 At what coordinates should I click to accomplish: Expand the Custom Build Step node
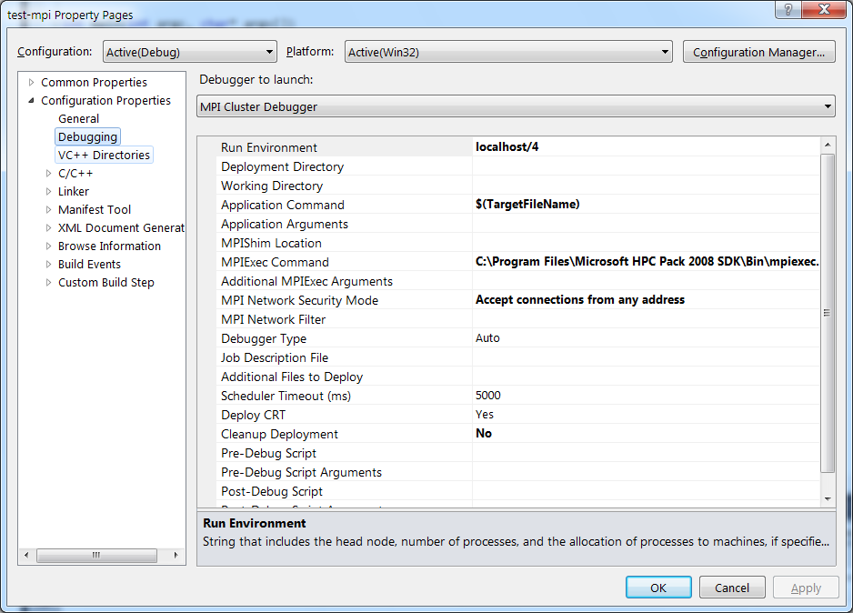coord(48,282)
